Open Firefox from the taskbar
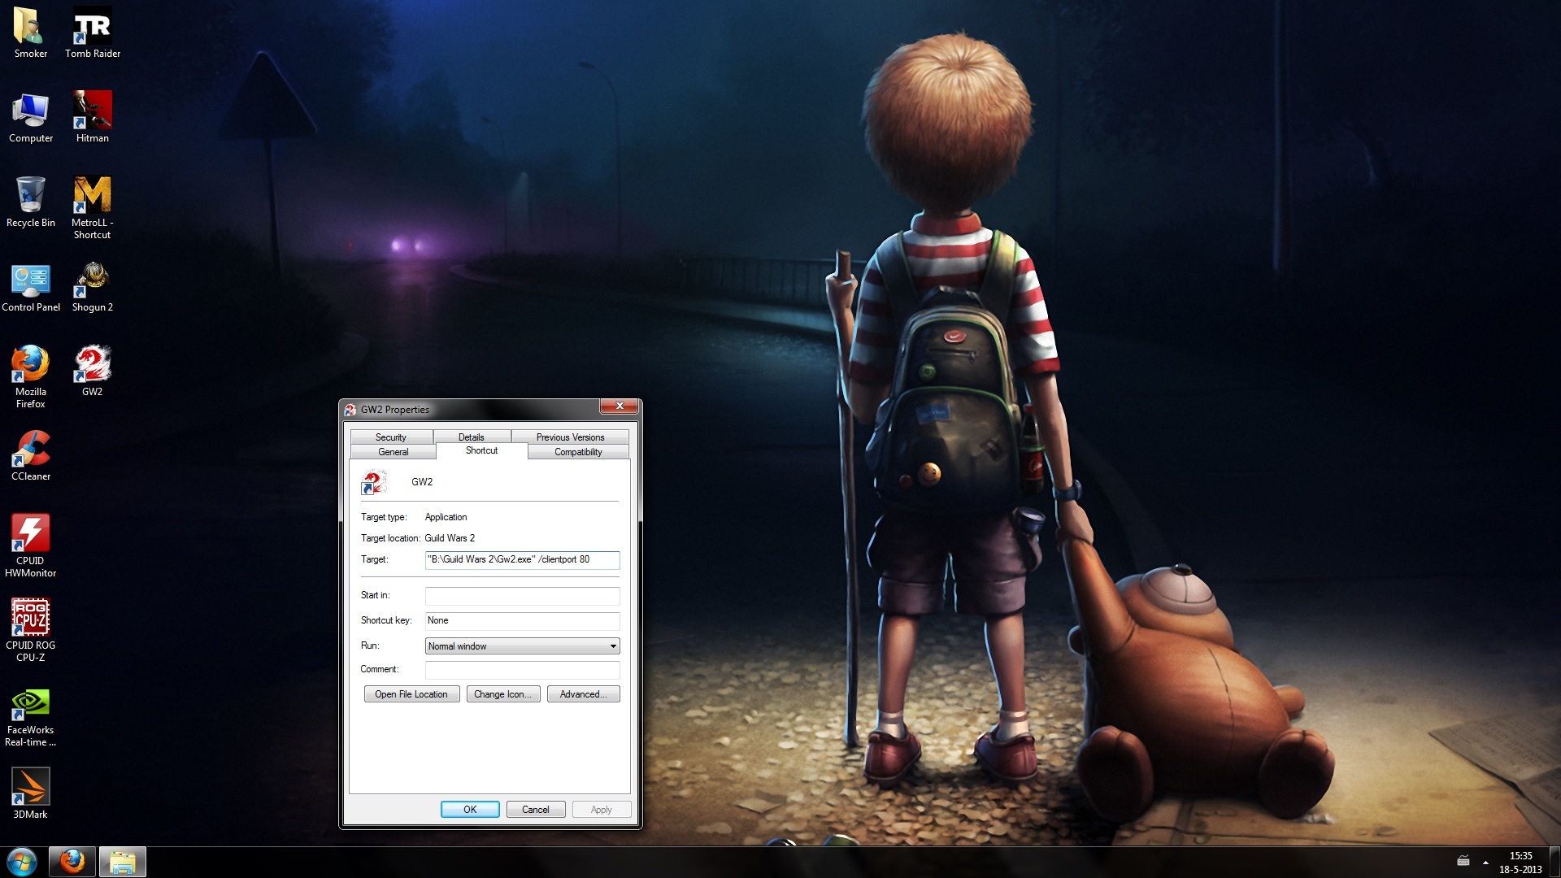Screen dimensions: 1561x878 [x=72, y=862]
